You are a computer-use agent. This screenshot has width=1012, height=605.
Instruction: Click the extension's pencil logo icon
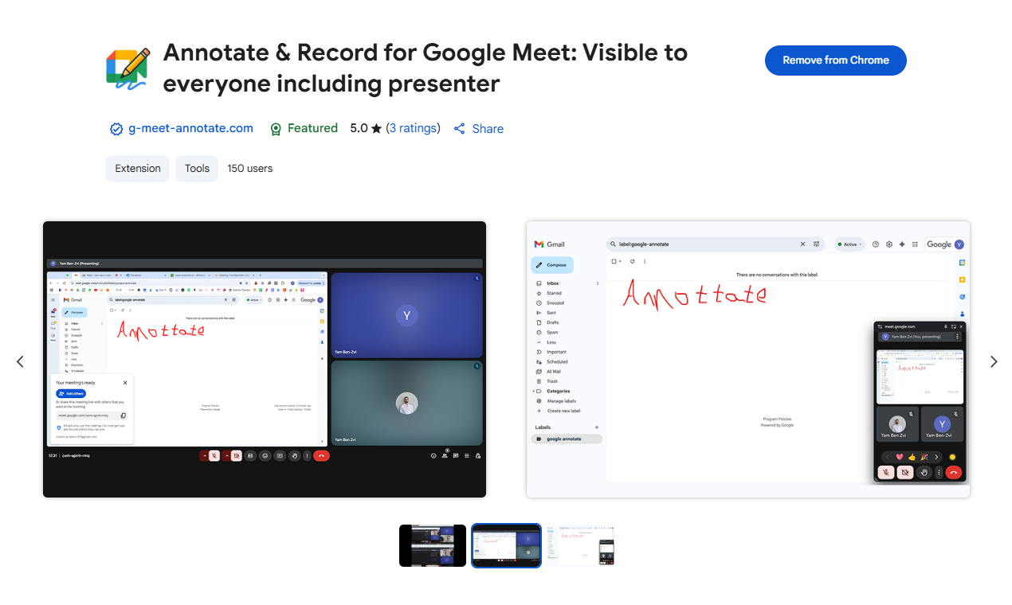128,68
